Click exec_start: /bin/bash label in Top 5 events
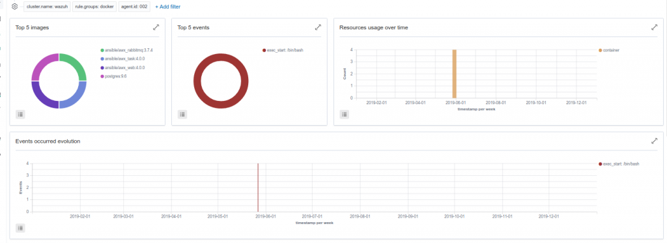The width and height of the screenshot is (667, 243). click(285, 50)
